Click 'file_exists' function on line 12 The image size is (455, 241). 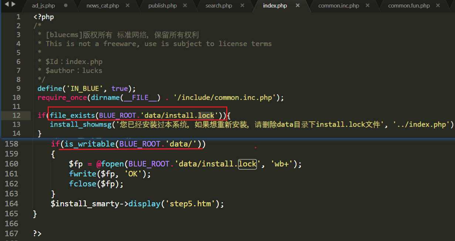point(72,116)
